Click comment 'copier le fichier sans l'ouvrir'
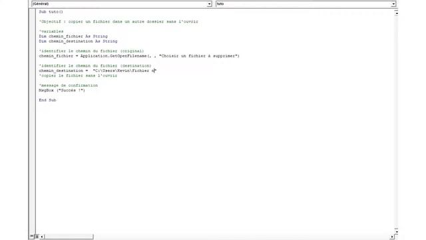Image resolution: width=426 pixels, height=240 pixels. (78, 75)
